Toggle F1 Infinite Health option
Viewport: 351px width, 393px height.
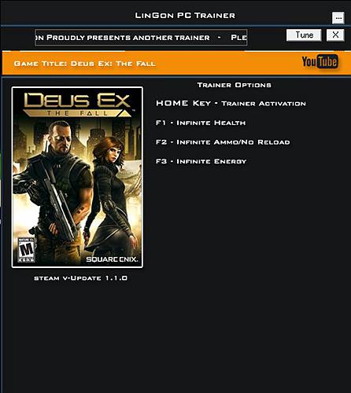(x=201, y=123)
